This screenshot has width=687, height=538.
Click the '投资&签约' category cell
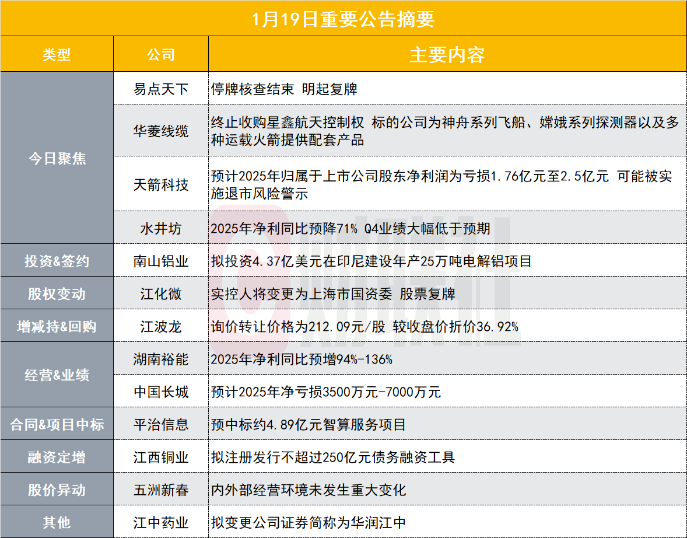(57, 261)
